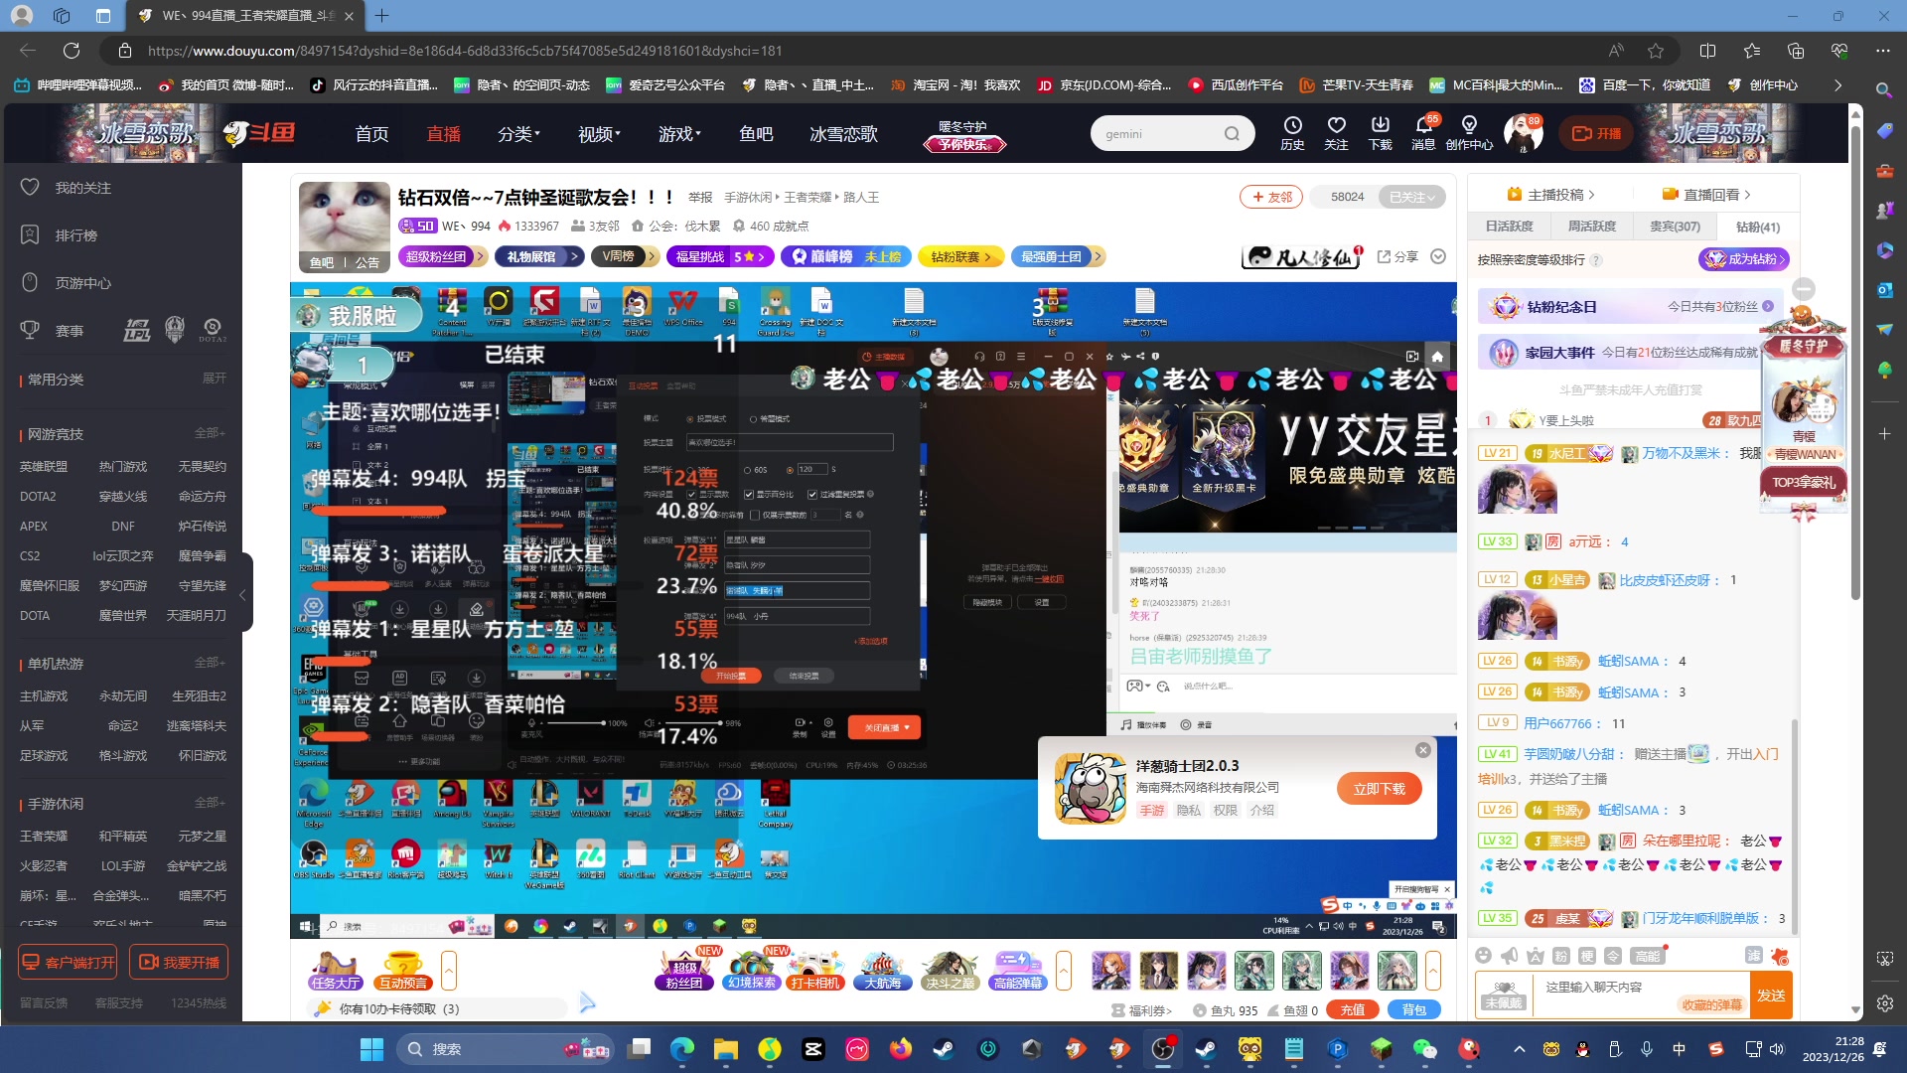Click the 历史 history icon in the navigation
Screen dimensions: 1907x1073
[1292, 132]
